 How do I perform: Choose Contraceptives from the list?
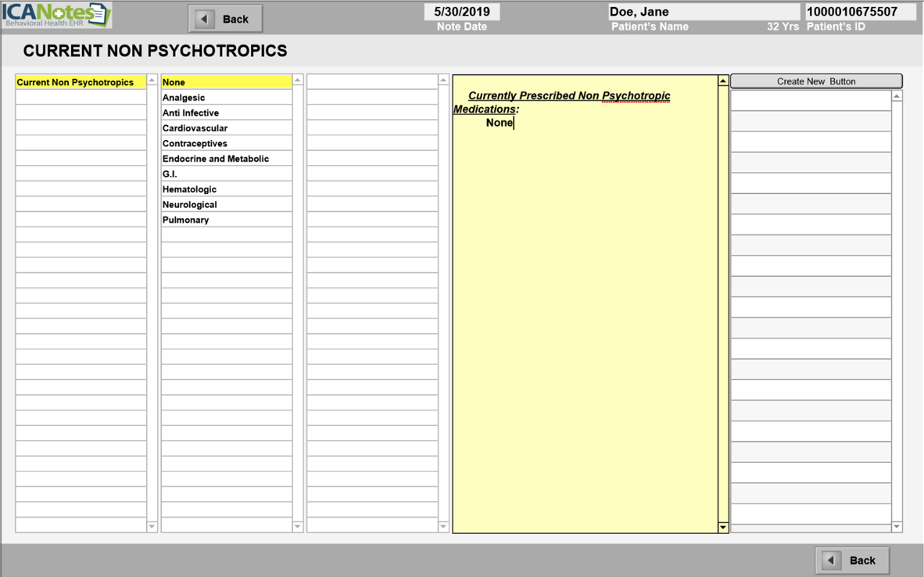[195, 144]
